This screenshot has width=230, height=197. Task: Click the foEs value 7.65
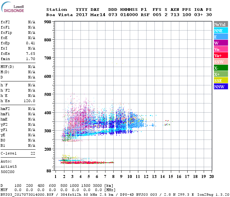[x=31, y=54]
